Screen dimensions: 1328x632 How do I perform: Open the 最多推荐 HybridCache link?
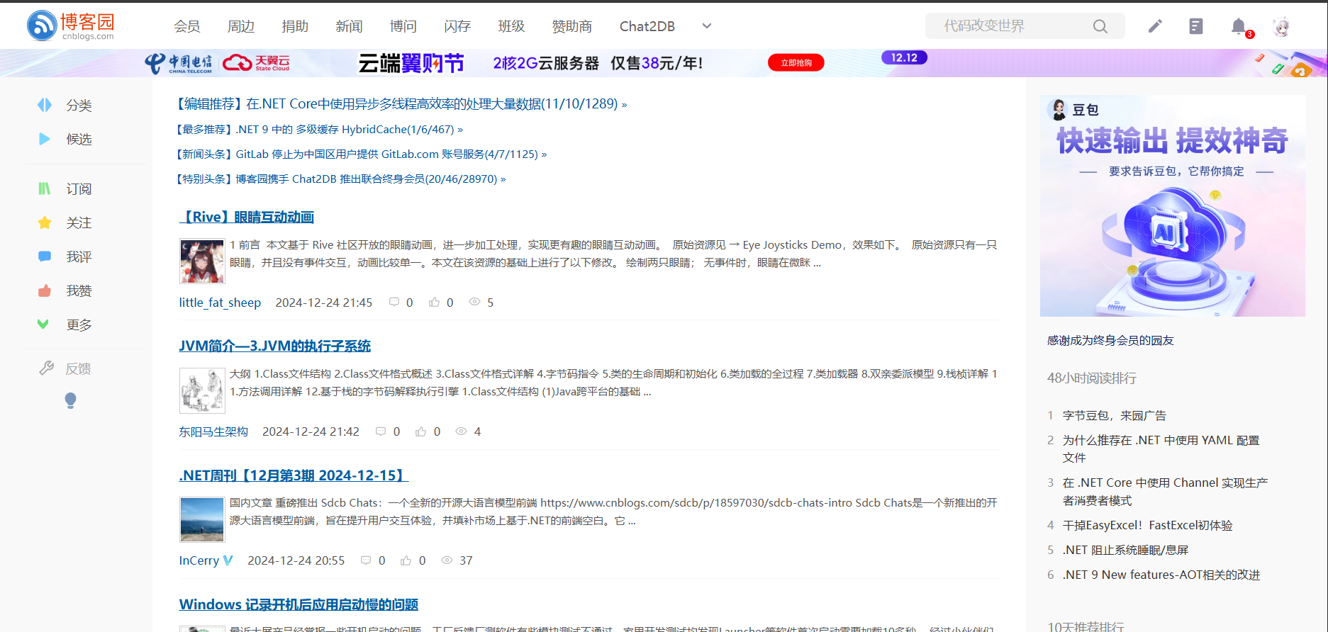click(x=319, y=129)
